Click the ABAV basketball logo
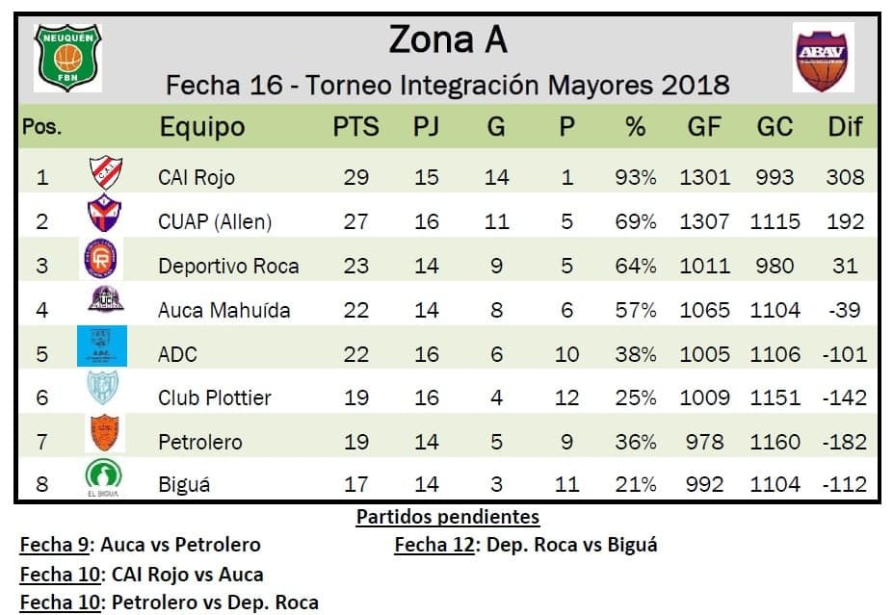893x615 pixels. point(823,57)
